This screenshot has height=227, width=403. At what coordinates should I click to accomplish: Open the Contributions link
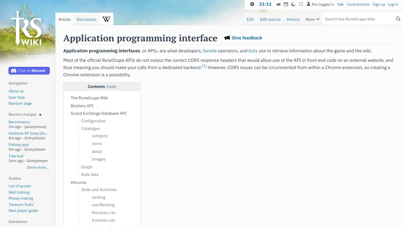click(358, 4)
